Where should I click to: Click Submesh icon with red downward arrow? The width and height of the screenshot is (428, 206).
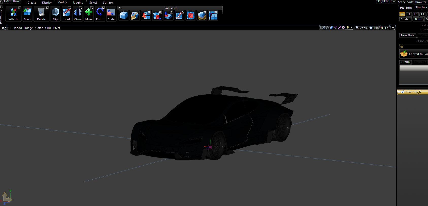(x=146, y=15)
